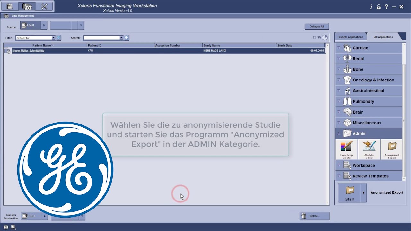The height and width of the screenshot is (231, 411).
Task: Click the patient folder icon for Meyer-Müller-Schmitt
Action: point(7,51)
